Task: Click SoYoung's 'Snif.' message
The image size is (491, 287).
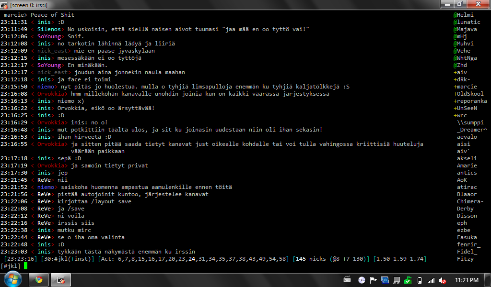Action: pos(76,36)
